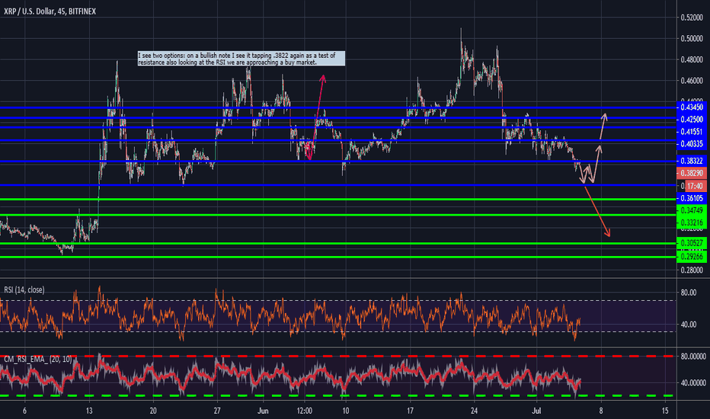Click the 0.46000 price axis tick
The image size is (710, 419).
tap(692, 81)
